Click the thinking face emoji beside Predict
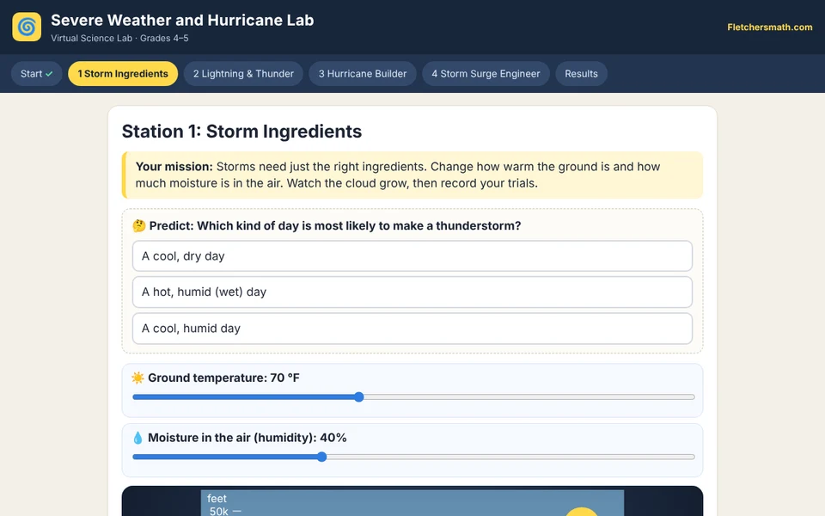825x516 pixels. click(139, 226)
